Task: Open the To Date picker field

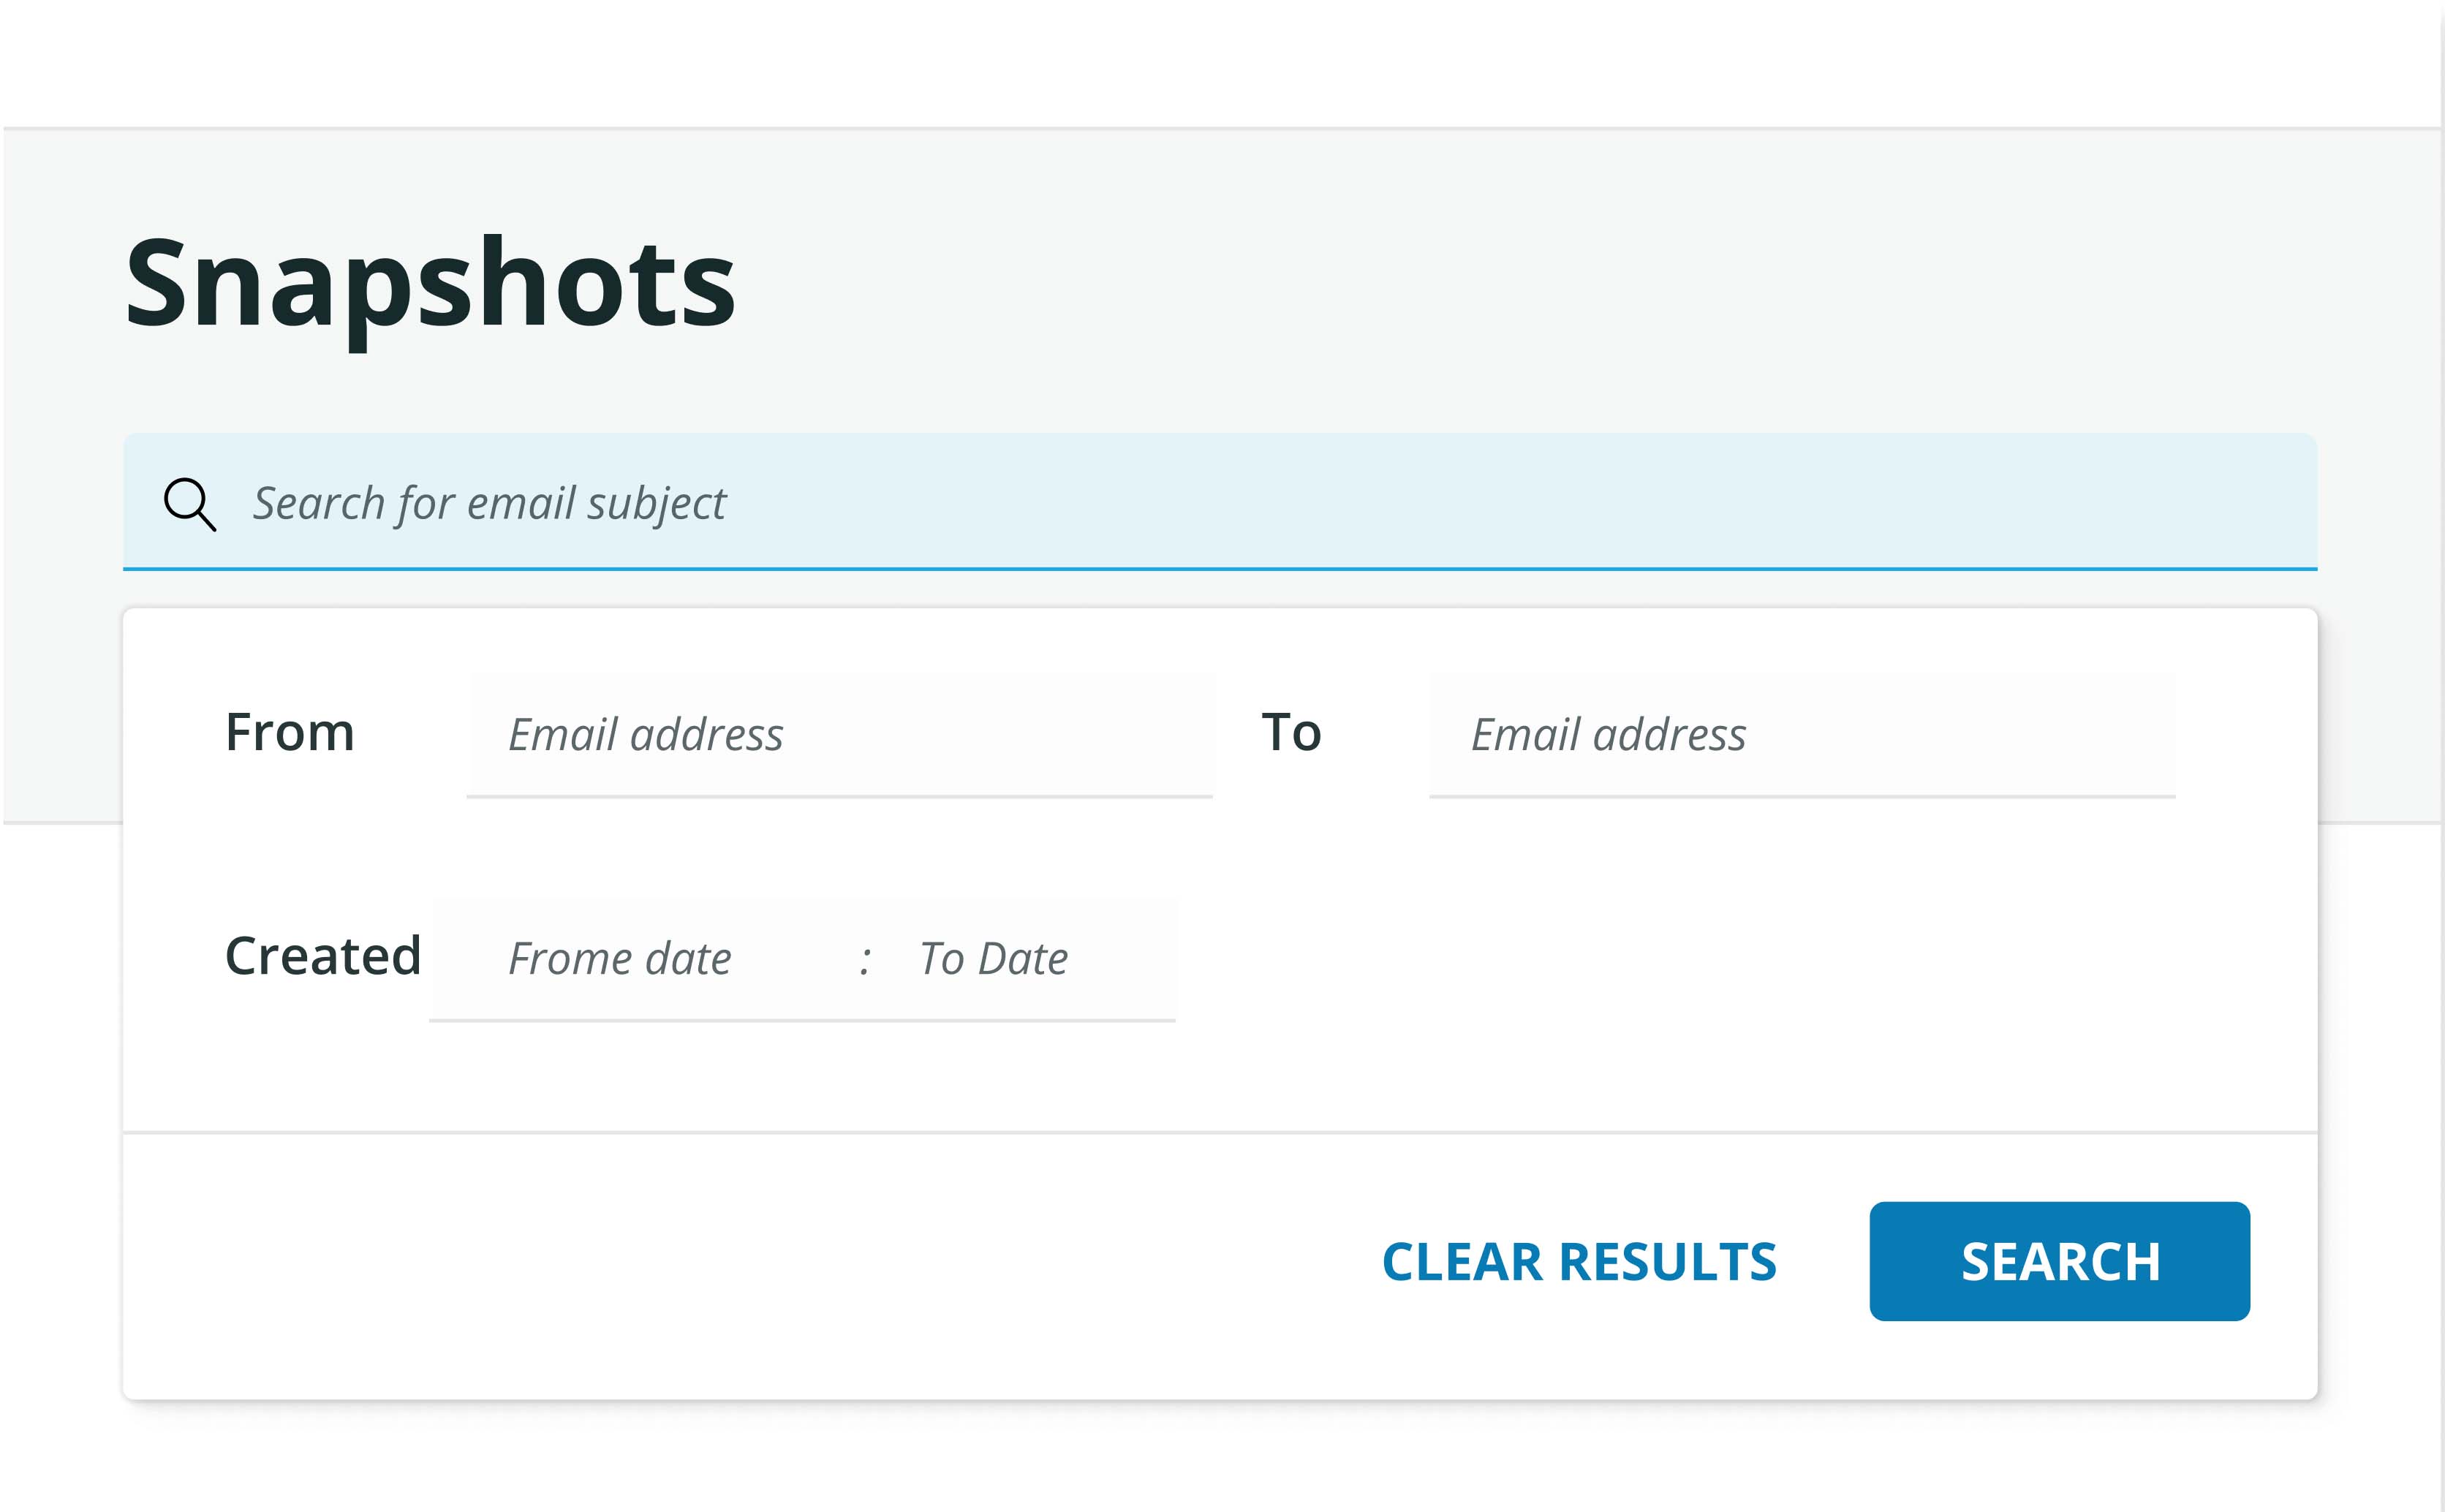Action: (x=994, y=959)
